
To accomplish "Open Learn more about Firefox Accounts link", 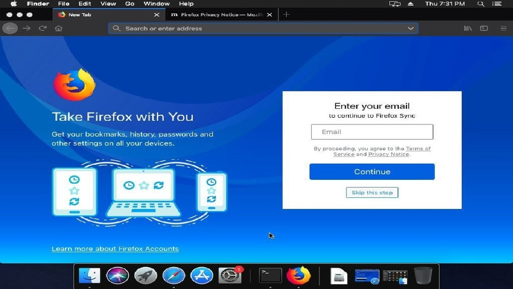I will coord(115,249).
